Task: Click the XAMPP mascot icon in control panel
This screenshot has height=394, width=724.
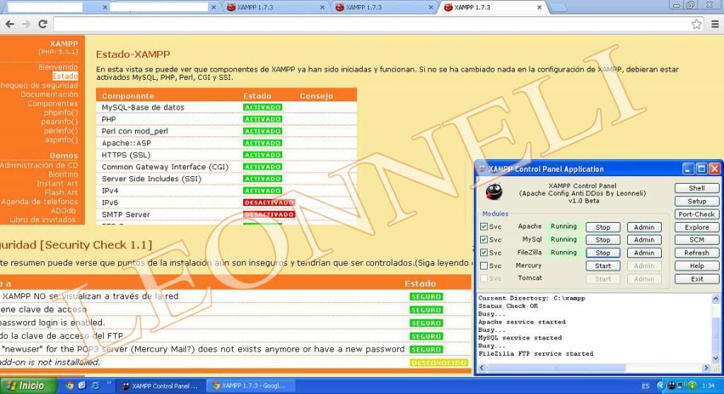Action: (x=494, y=192)
